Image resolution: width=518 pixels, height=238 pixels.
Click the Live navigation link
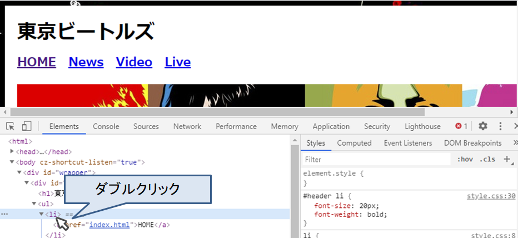pos(178,62)
